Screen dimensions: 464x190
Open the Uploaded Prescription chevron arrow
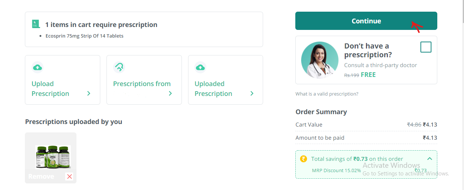(x=252, y=94)
